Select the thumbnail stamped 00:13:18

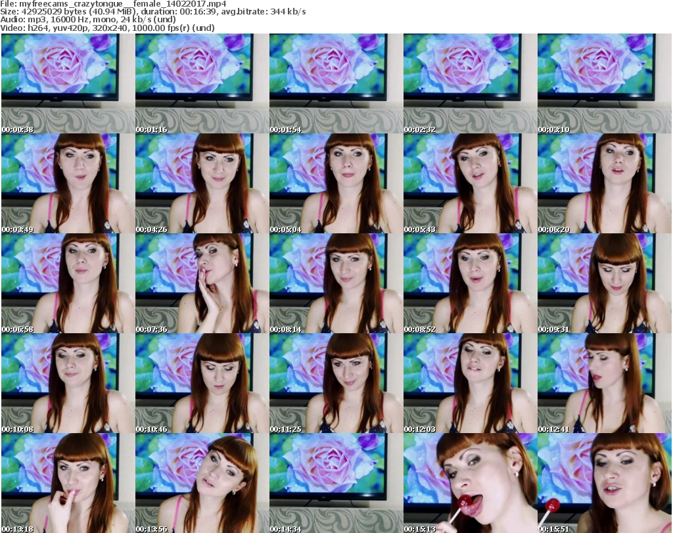(68, 483)
